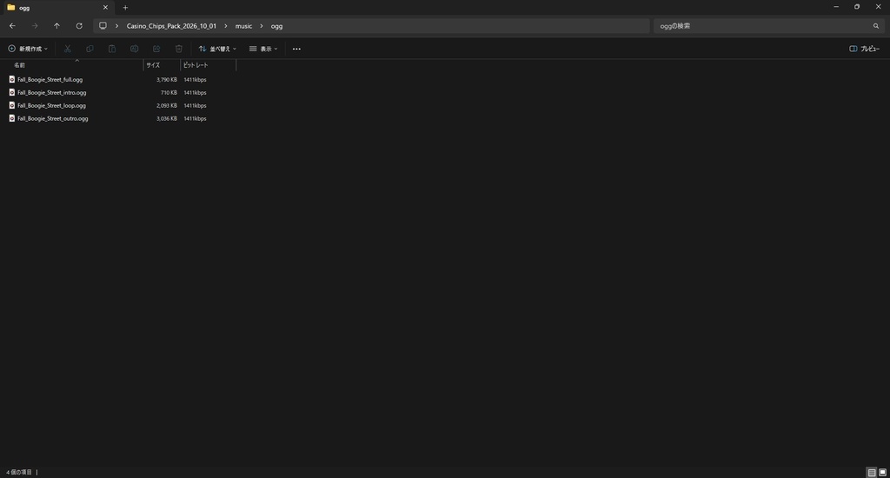
Task: Click the Rename icon in toolbar
Action: click(x=134, y=49)
